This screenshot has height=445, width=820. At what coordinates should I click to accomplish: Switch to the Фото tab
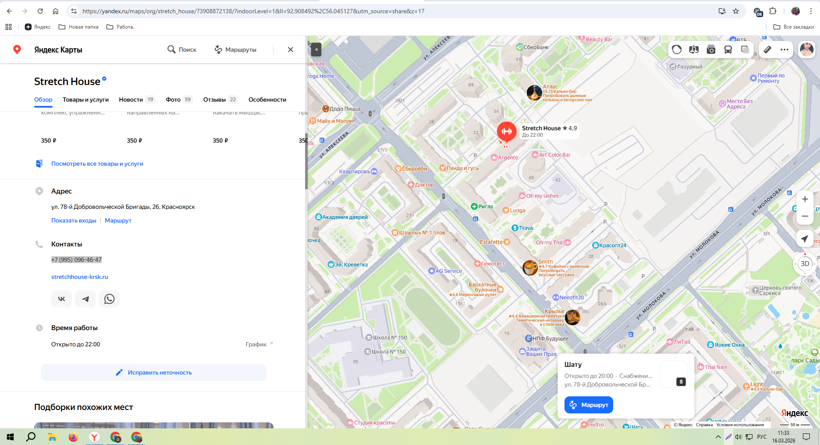(x=179, y=100)
